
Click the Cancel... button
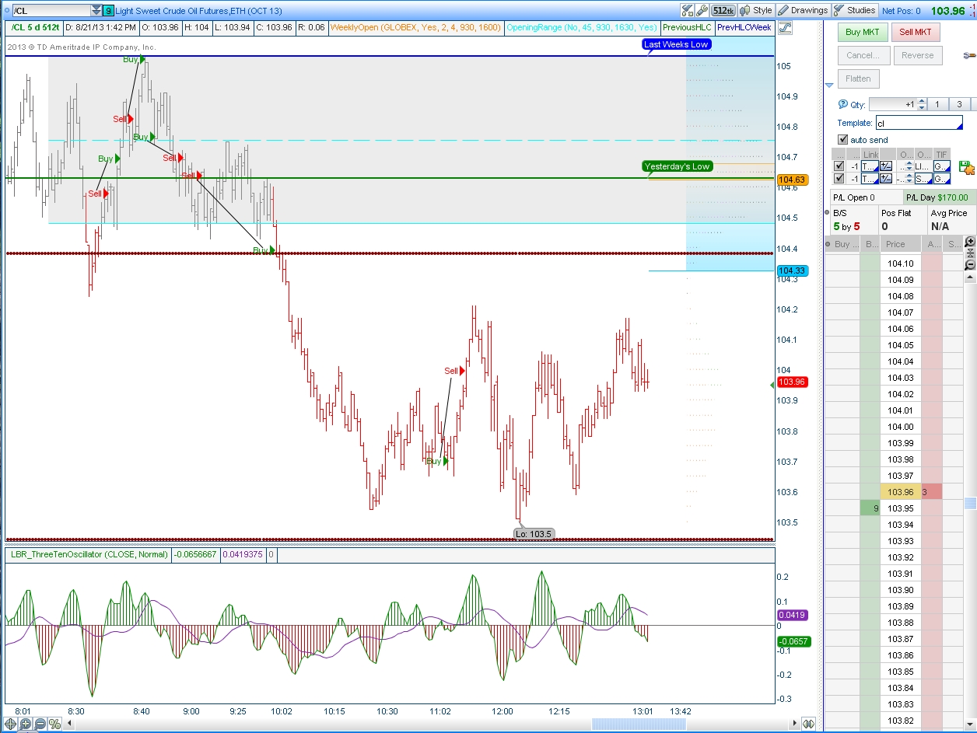[863, 55]
